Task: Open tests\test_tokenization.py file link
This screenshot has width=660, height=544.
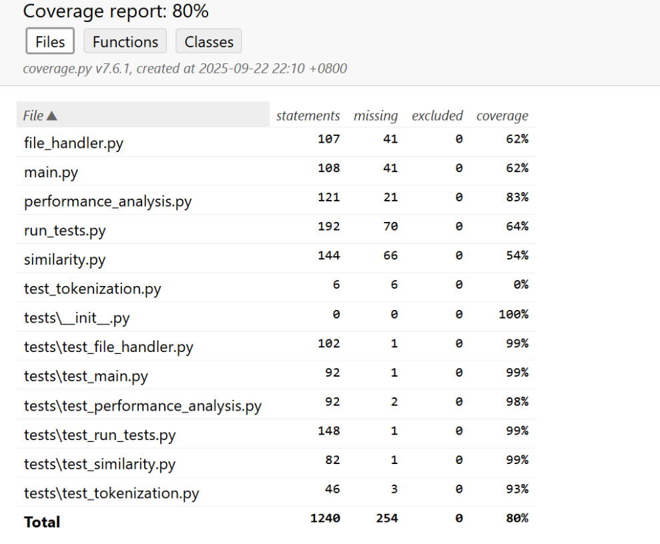Action: coord(111,493)
